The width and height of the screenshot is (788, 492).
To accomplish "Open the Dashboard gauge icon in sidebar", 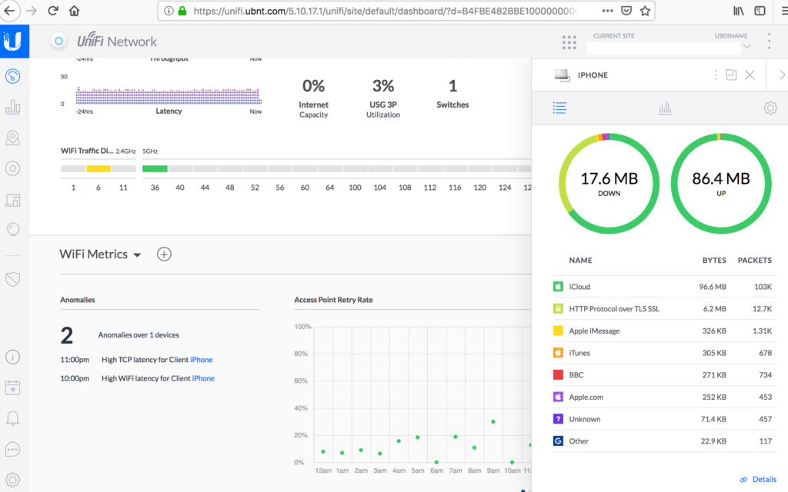I will click(12, 76).
